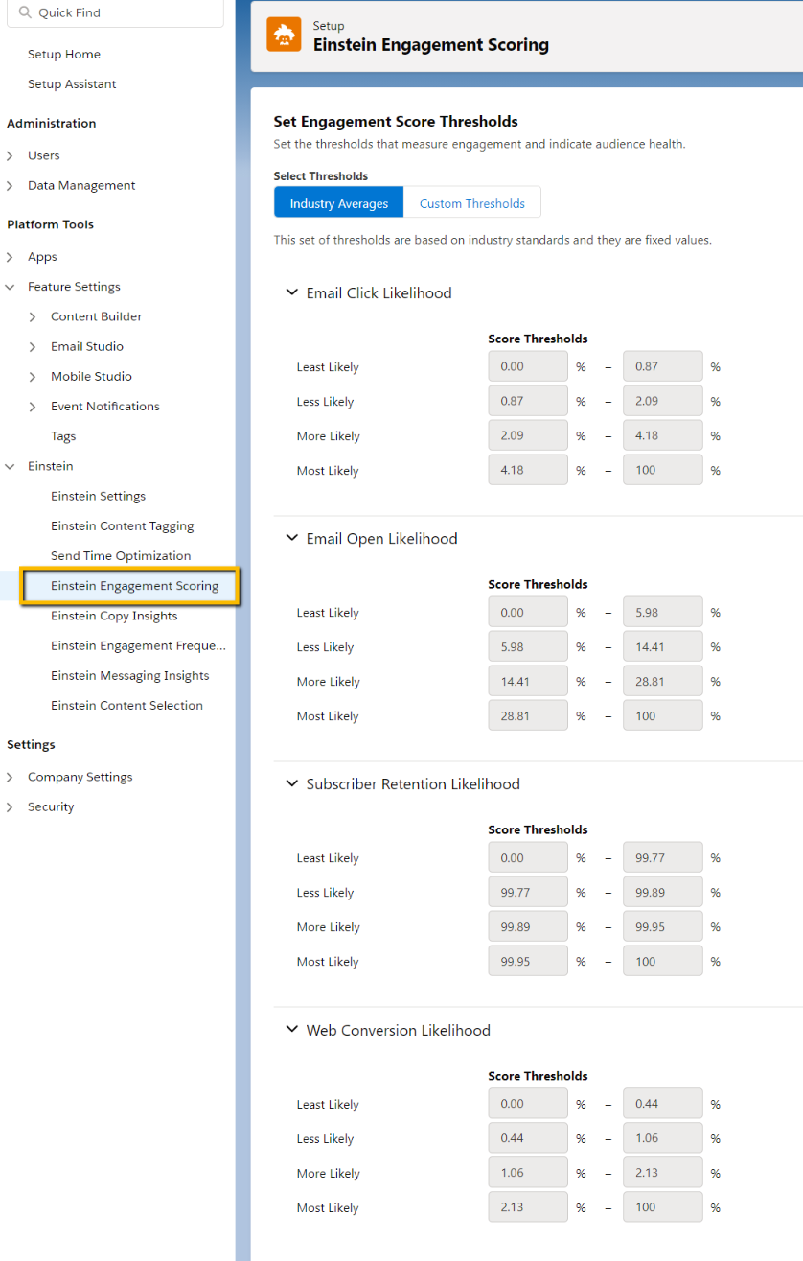The height and width of the screenshot is (1261, 803).
Task: Click Email Open Less Likely upper field 14.41
Action: 663,646
